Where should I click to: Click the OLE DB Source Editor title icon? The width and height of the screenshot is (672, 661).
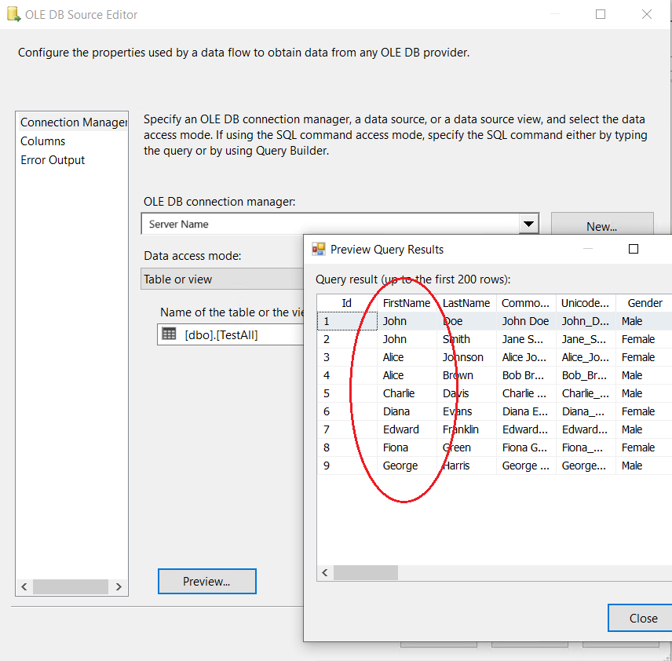[x=13, y=14]
